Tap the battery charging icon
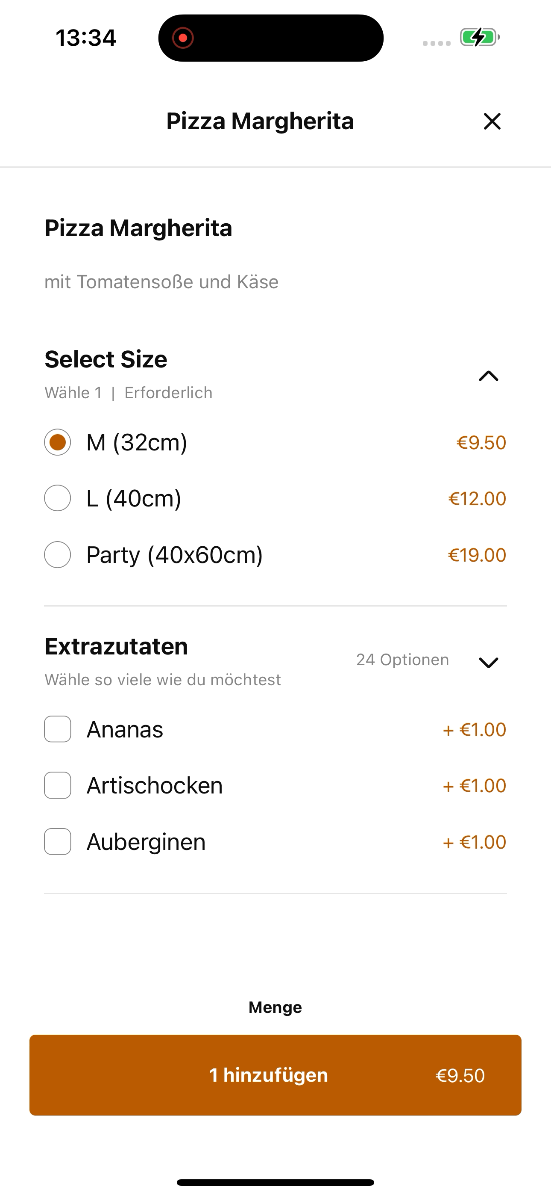Screen dimensions: 551x1196 point(480,37)
